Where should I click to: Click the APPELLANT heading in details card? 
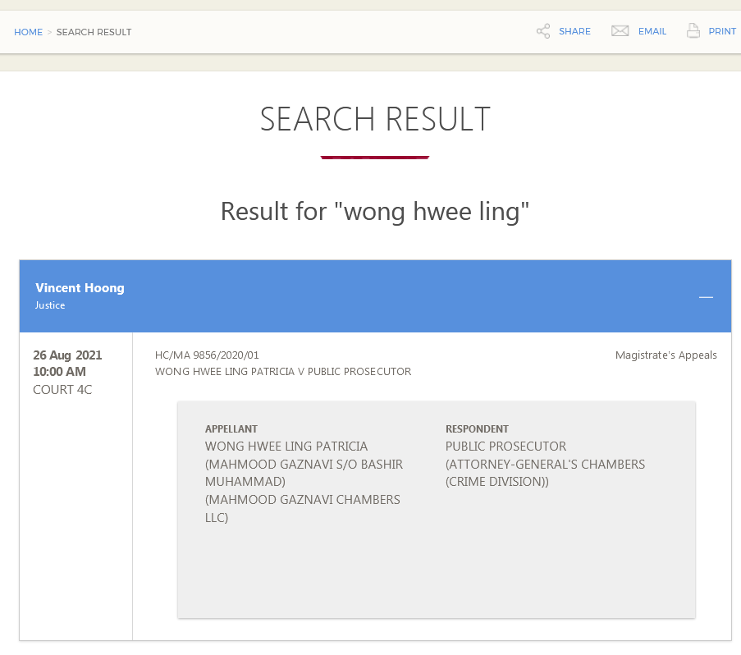coord(231,429)
